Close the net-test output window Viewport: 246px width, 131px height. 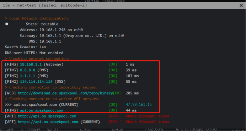click(x=241, y=6)
